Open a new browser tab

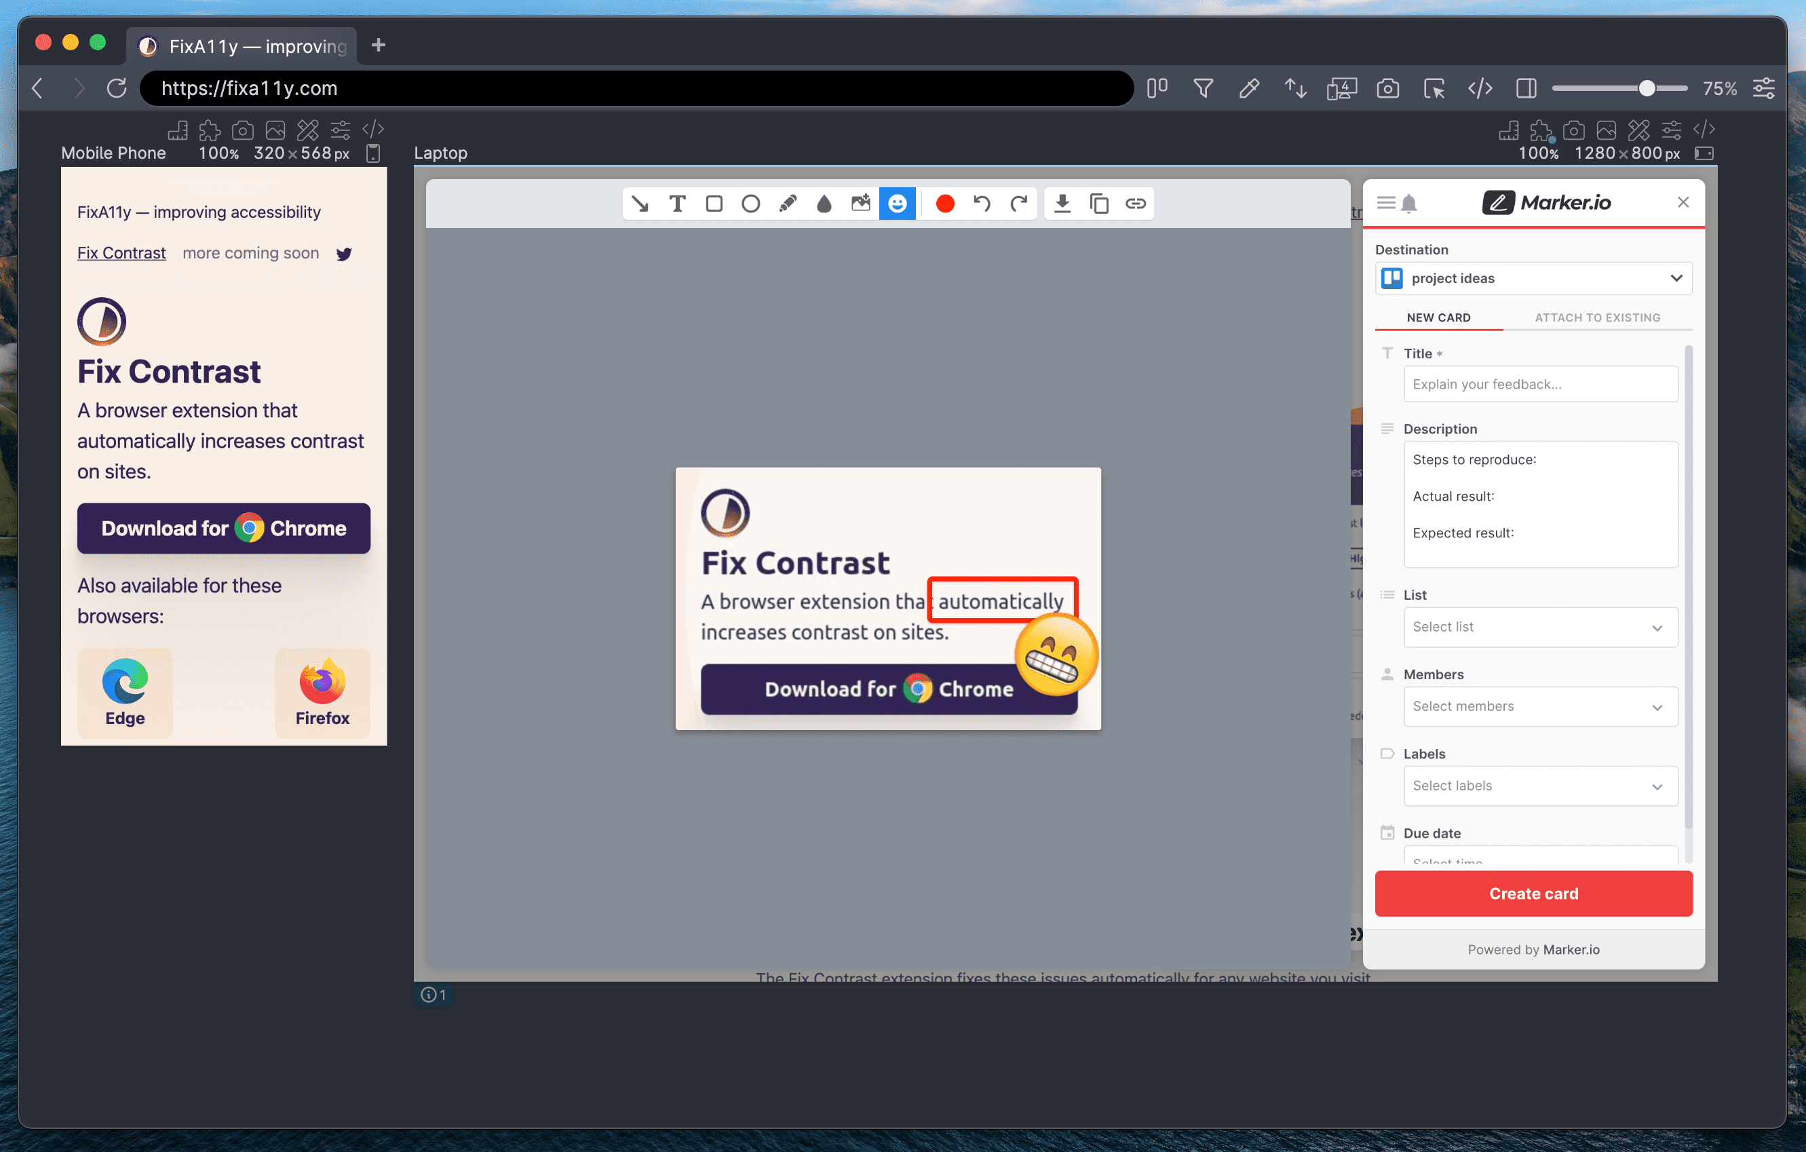point(379,45)
